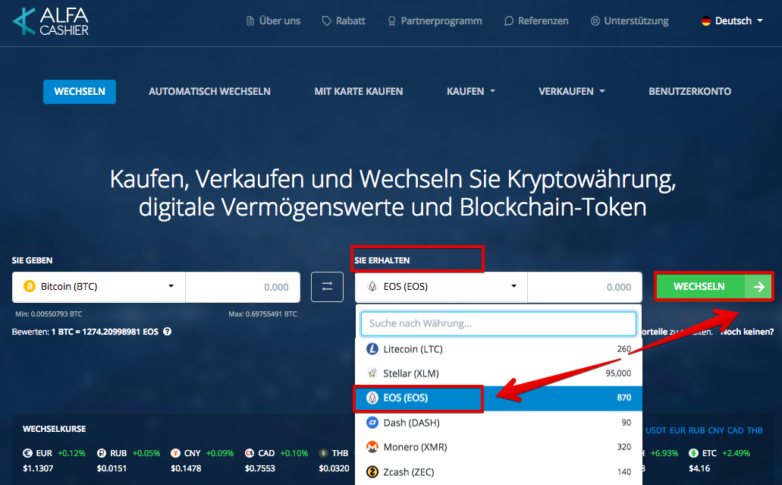Image resolution: width=782 pixels, height=485 pixels.
Task: Open the Bitcoin (BTC) currency dropdown
Action: point(99,287)
